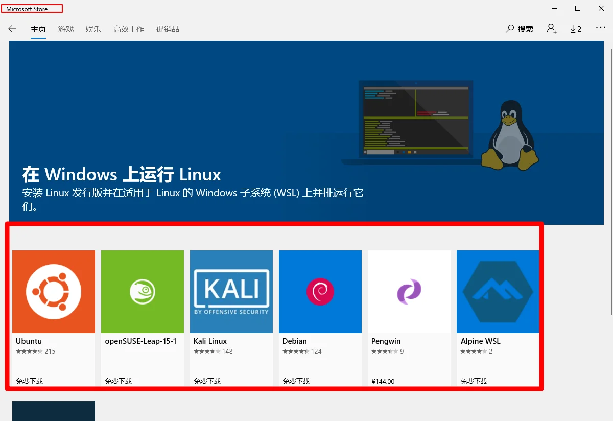The height and width of the screenshot is (421, 613).
Task: Click the ¥144.00 price under Pengwin
Action: (x=383, y=381)
